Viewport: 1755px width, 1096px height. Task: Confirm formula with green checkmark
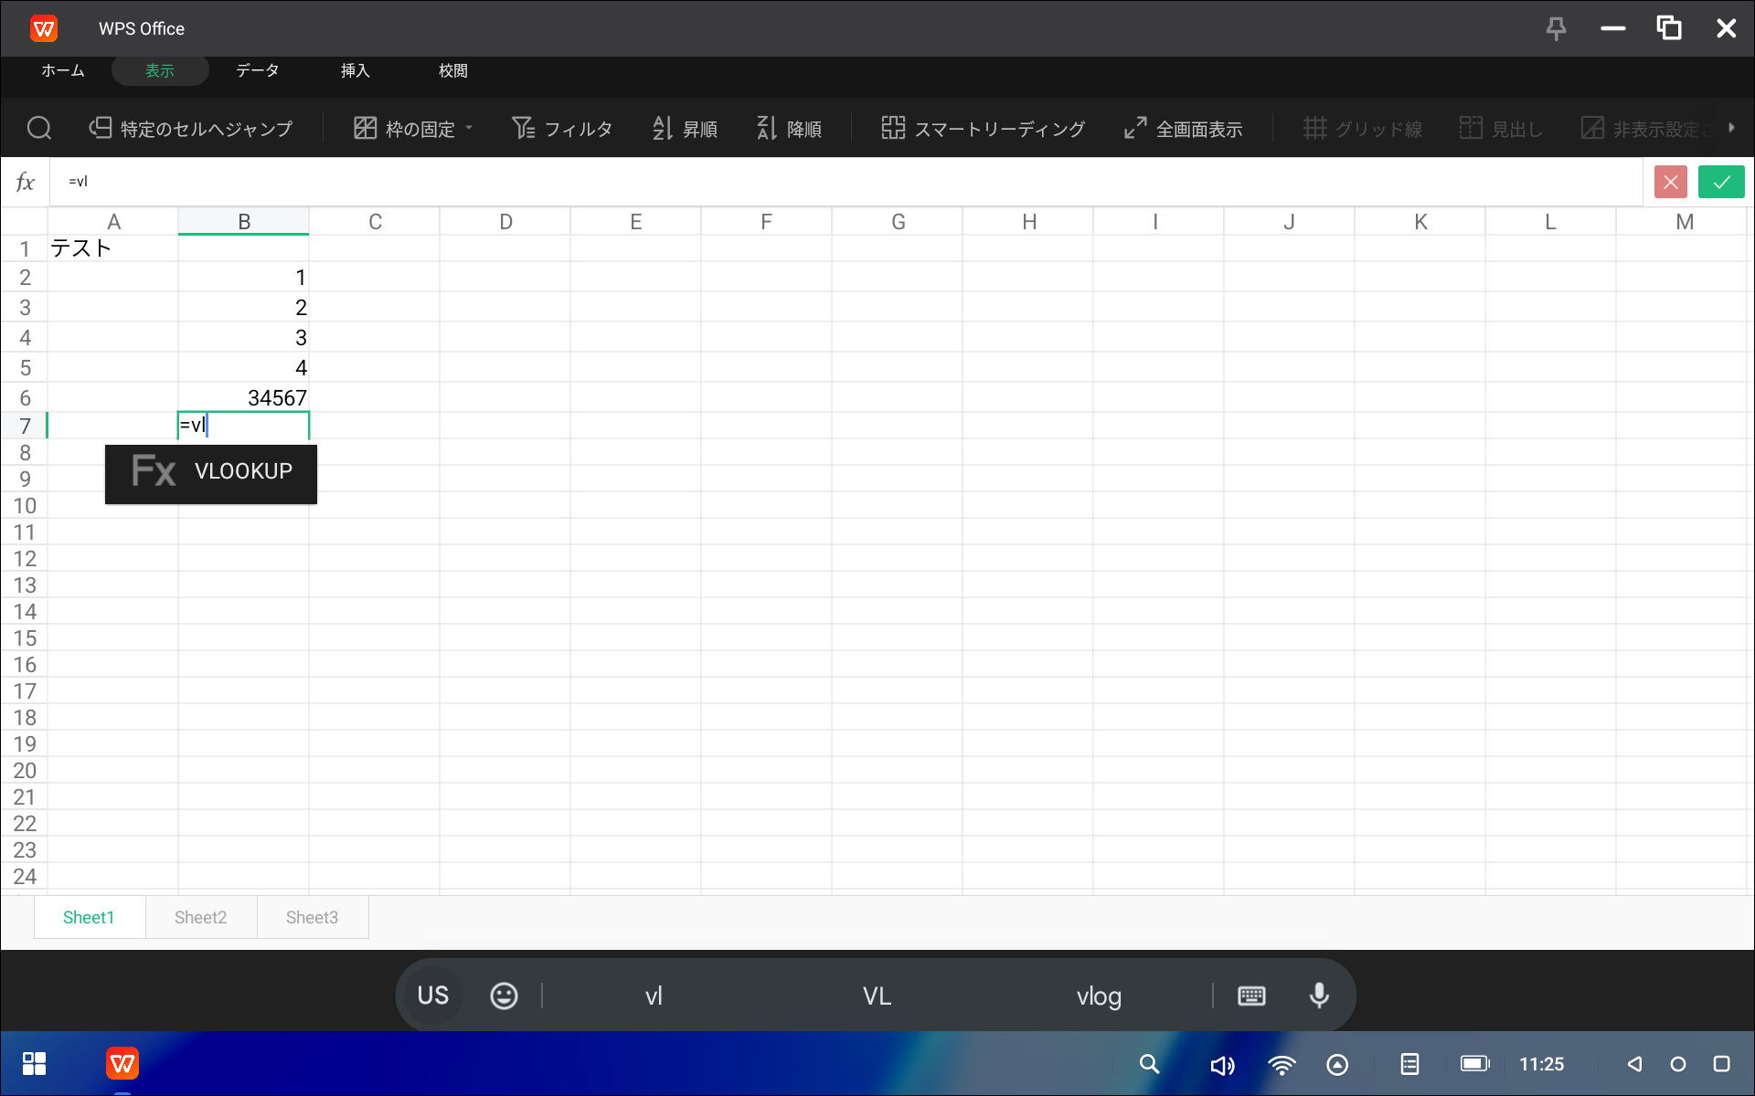[x=1721, y=182]
